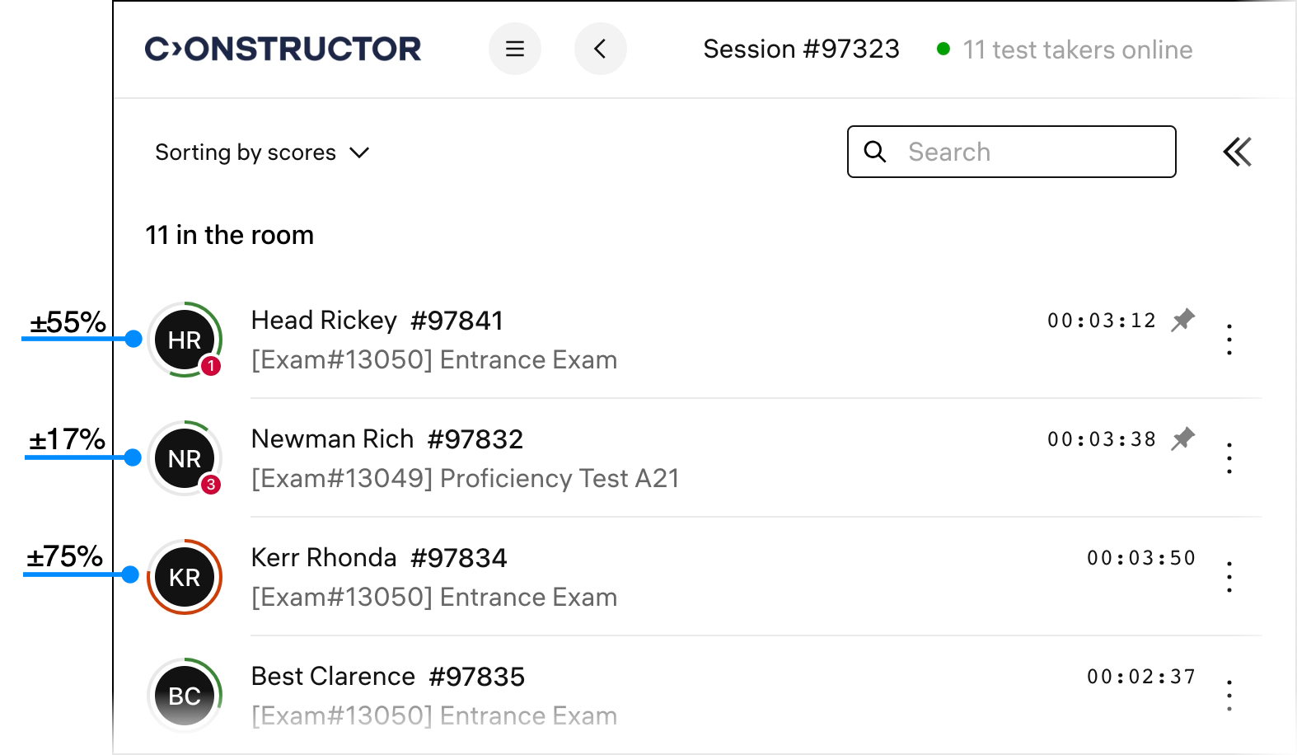
Task: Click the KR avatar of Kerr Rhonda
Action: 185,577
